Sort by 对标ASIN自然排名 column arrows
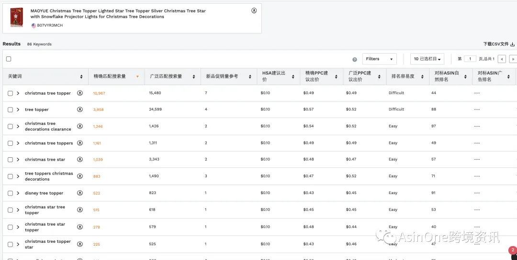The height and width of the screenshot is (260, 517). pyautogui.click(x=465, y=76)
